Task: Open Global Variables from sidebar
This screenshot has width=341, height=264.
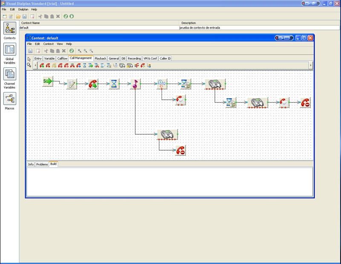Action: (10, 50)
